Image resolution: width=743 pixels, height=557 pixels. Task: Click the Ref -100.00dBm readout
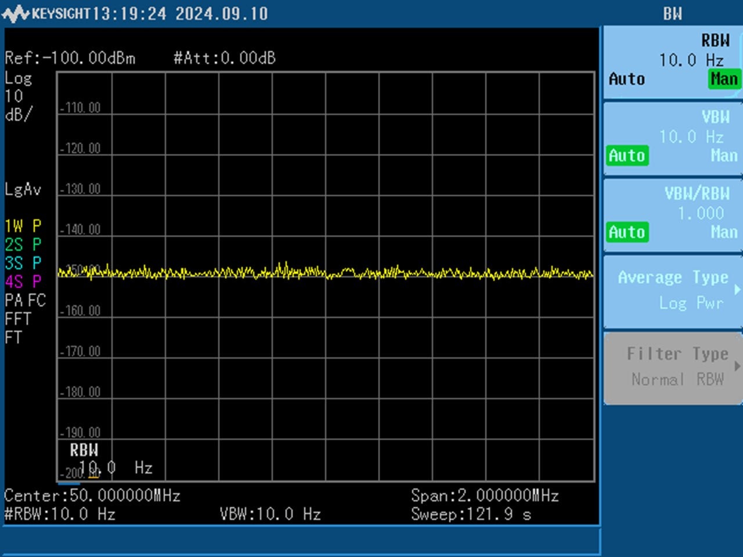click(70, 58)
